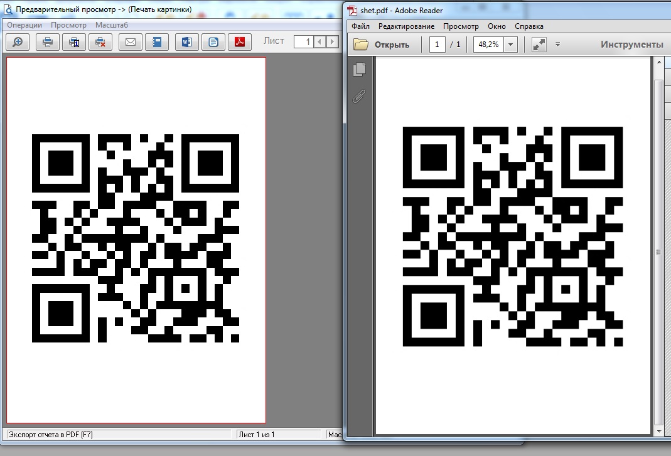Expand the Adobe Reader toolbar options arrow
The image size is (671, 456).
(x=557, y=45)
